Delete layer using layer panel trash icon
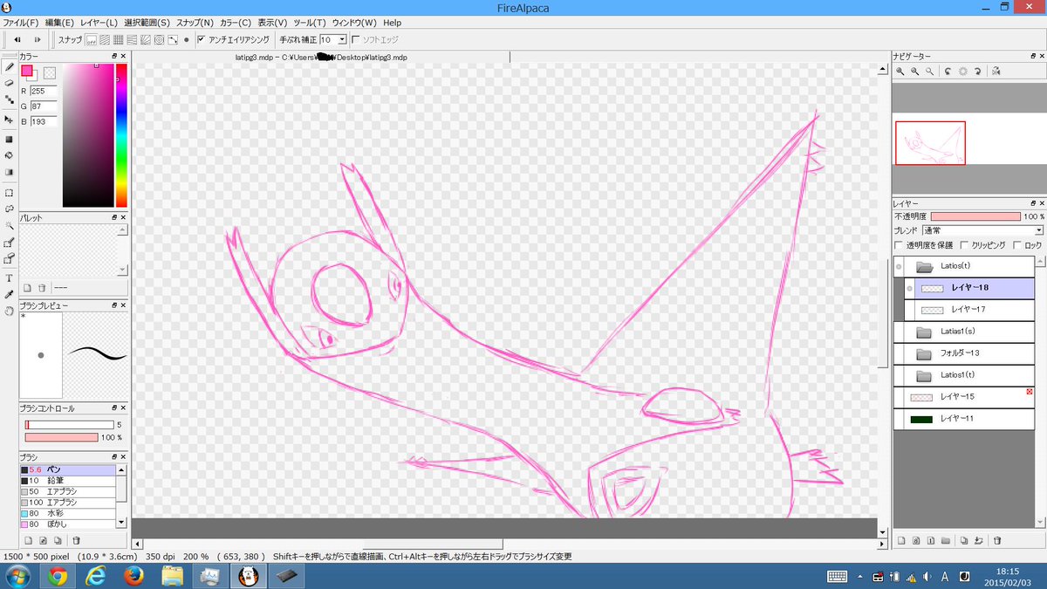1047x589 pixels. pos(997,541)
